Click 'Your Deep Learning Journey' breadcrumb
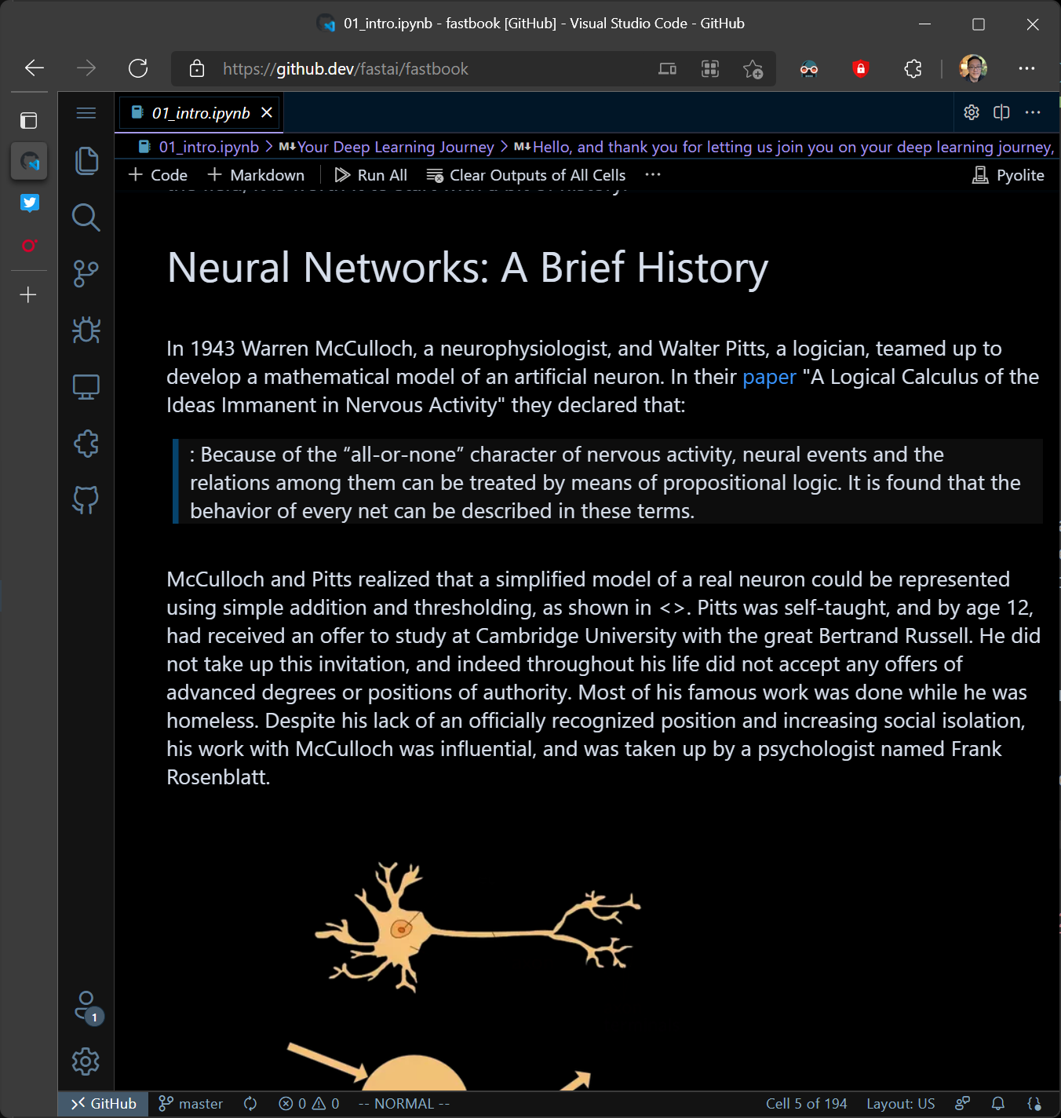 [395, 147]
